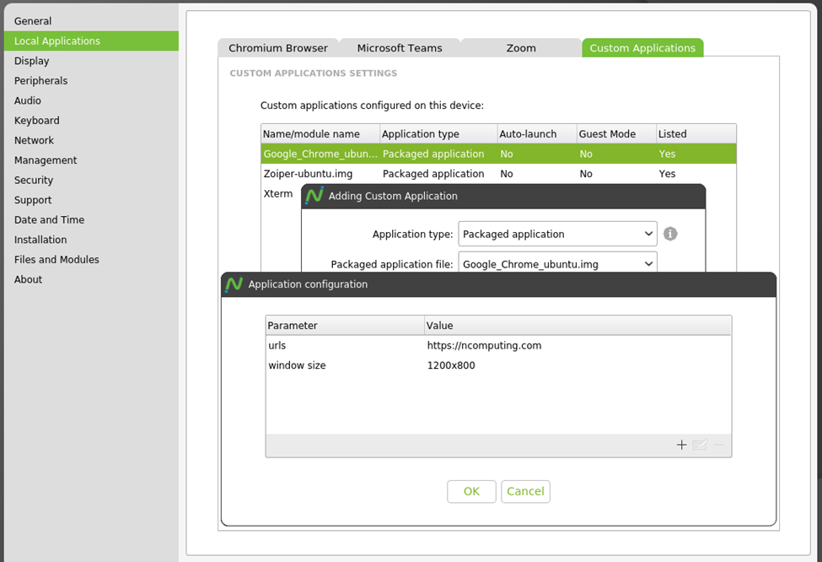Sort by the Parameter column header
Screen dimensions: 822x562
point(345,326)
